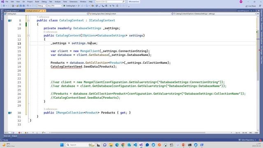Image resolution: width=263 pixels, height=148 pixels.
Task: Click the error count indicator
Action: point(20,132)
